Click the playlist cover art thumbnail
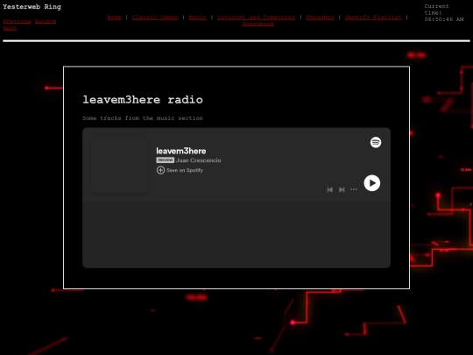473x355 pixels. pyautogui.click(x=119, y=164)
